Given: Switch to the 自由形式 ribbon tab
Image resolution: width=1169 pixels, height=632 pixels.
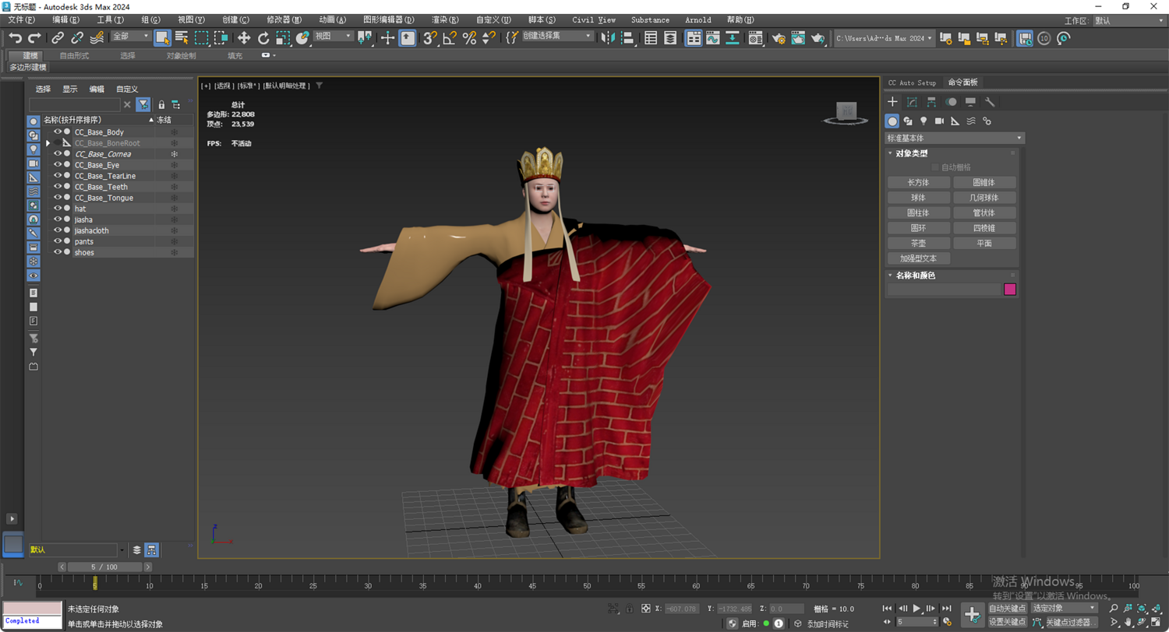Looking at the screenshot, I should pyautogui.click(x=74, y=55).
